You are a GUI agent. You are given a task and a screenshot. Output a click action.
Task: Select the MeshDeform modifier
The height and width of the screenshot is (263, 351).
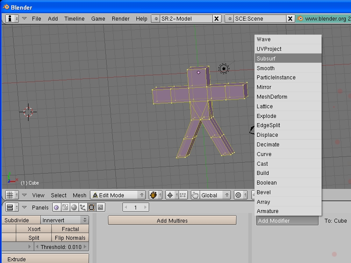coord(288,96)
